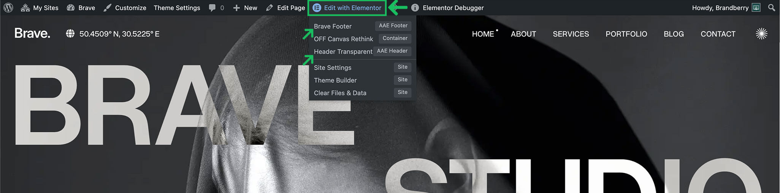Open the admin bar search magnifier
This screenshot has width=780, height=193.
click(772, 8)
